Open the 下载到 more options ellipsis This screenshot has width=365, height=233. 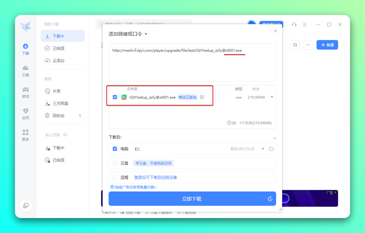click(275, 138)
